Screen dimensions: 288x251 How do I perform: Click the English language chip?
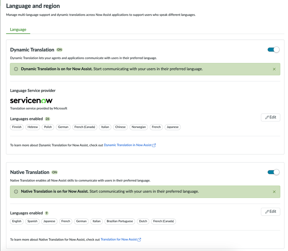[x=17, y=221]
